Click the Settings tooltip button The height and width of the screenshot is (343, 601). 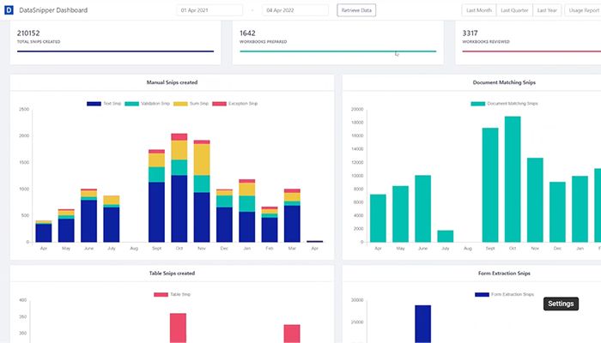(x=561, y=304)
